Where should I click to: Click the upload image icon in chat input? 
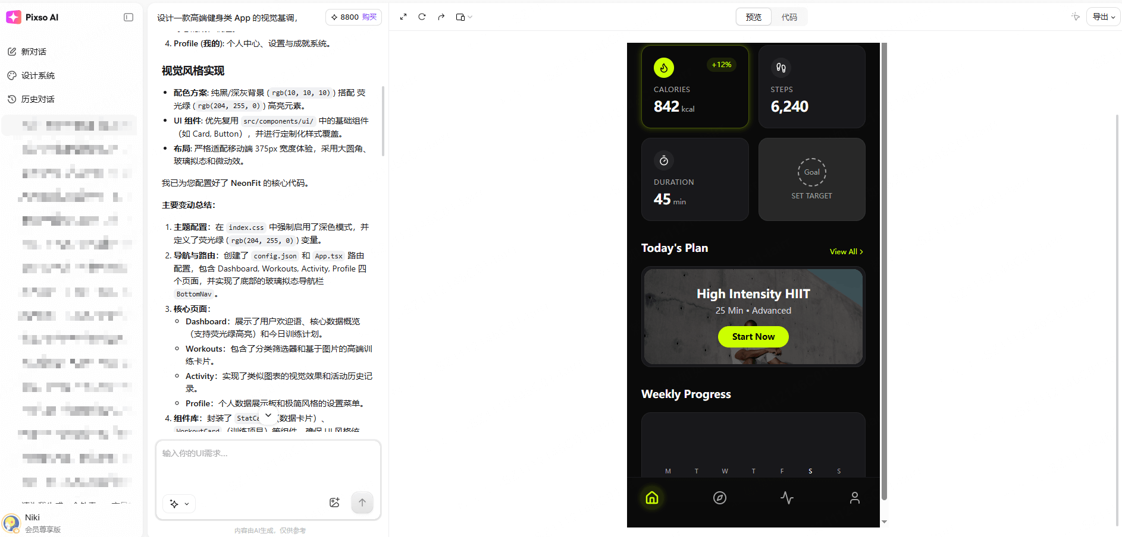point(334,503)
